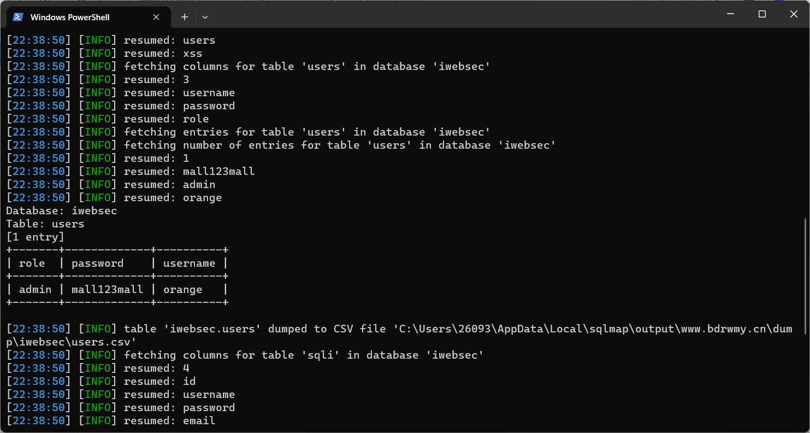Expand the new tab profile dropdown chevron
This screenshot has height=433, width=810.
click(205, 17)
